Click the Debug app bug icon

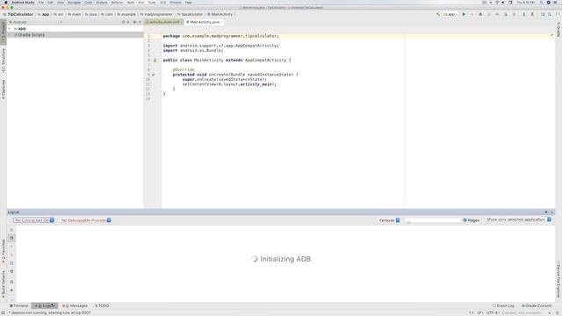tap(480, 14)
